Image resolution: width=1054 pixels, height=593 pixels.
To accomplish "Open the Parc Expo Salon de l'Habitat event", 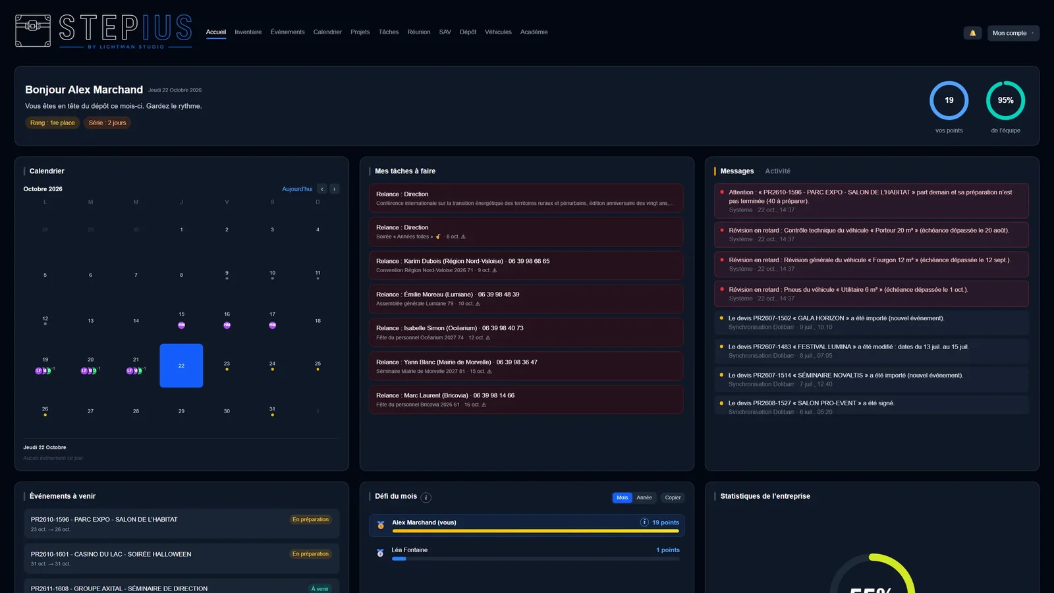I will (x=181, y=524).
